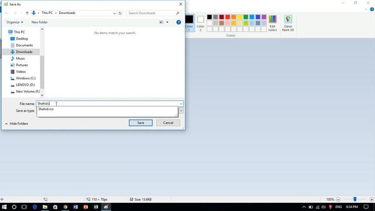This screenshot has height=211, width=375.
Task: Pick the green color swatch
Action: 246,17
